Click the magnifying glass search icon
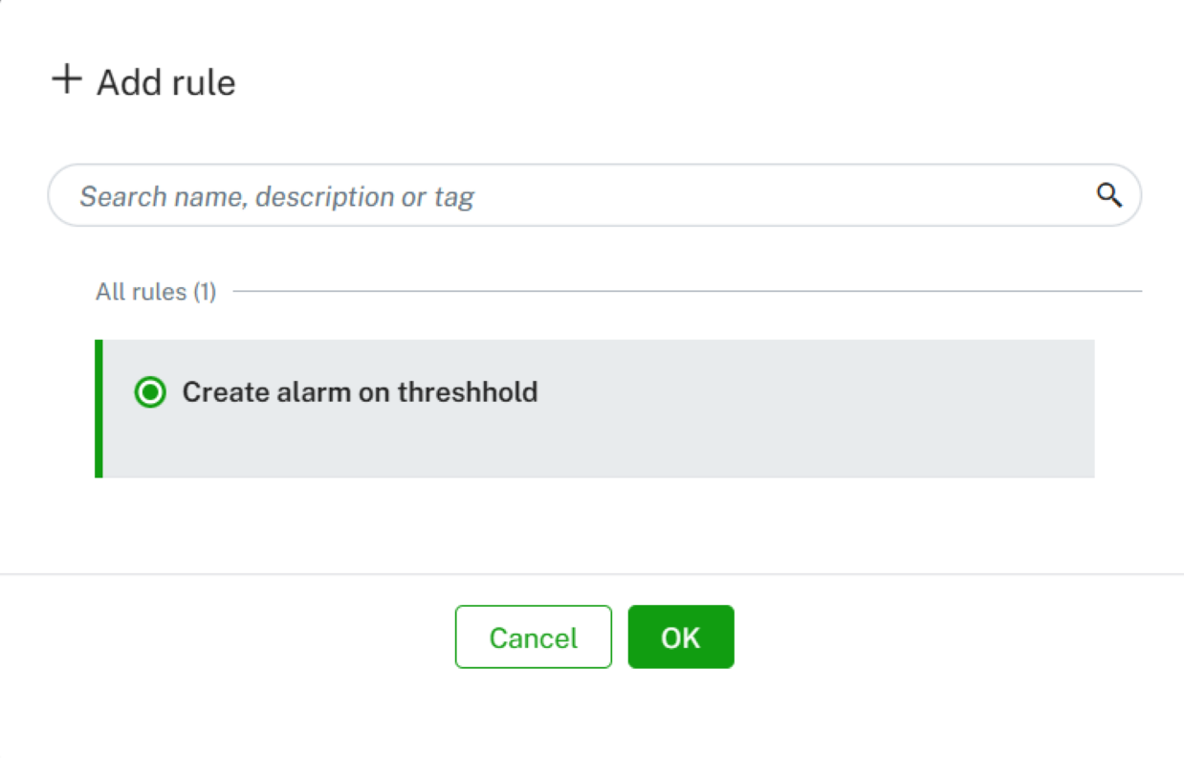1184x758 pixels. pos(1109,195)
